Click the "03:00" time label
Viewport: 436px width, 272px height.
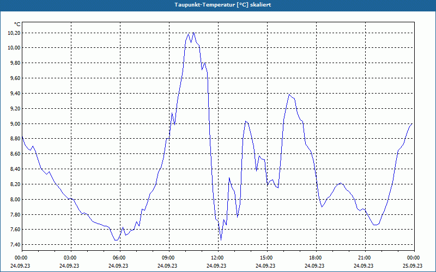click(71, 258)
